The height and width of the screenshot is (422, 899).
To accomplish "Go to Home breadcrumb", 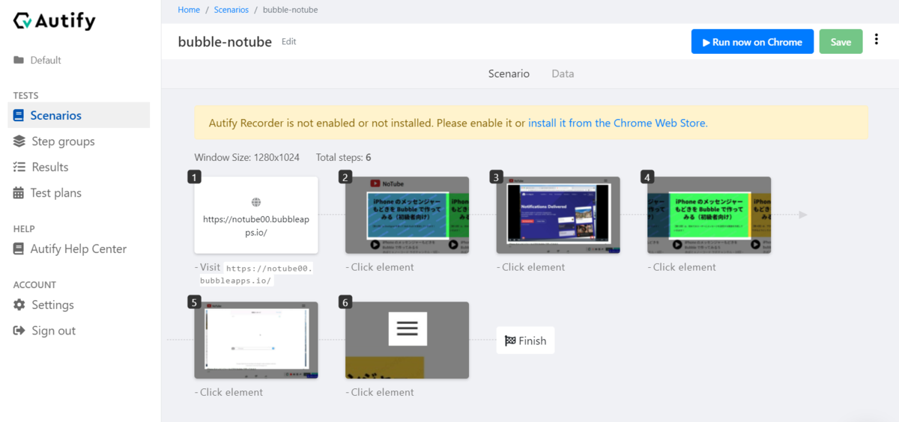I will pos(189,10).
